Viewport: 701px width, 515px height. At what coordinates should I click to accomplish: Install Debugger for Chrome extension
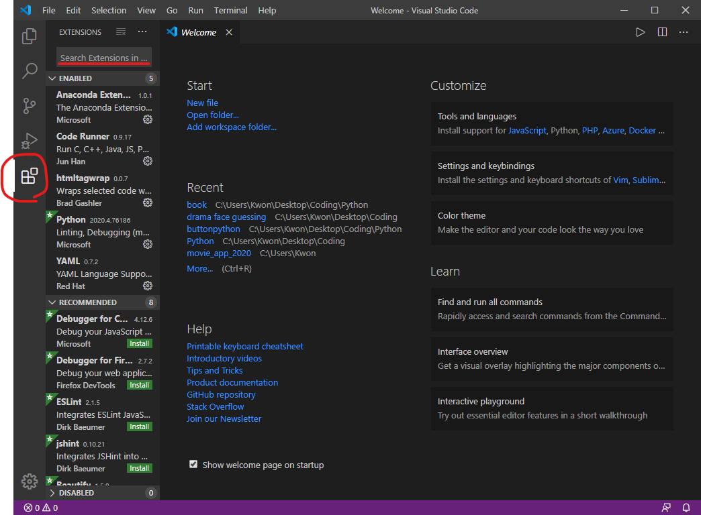(140, 343)
